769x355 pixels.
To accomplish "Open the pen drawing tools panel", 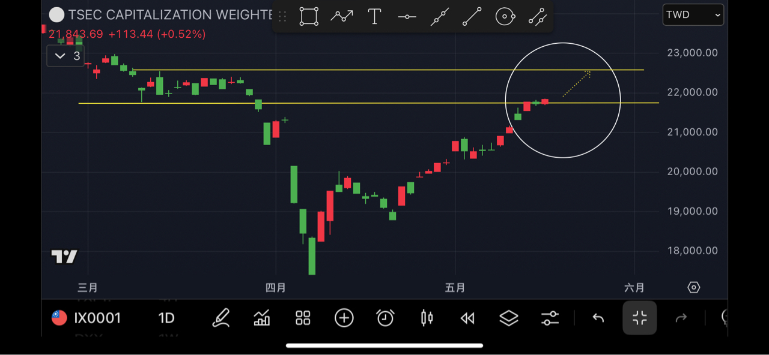I will [x=221, y=318].
